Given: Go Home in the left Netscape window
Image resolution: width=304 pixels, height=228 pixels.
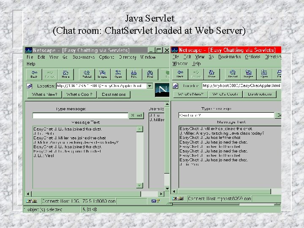Looking at the screenshot, I should point(66,74).
